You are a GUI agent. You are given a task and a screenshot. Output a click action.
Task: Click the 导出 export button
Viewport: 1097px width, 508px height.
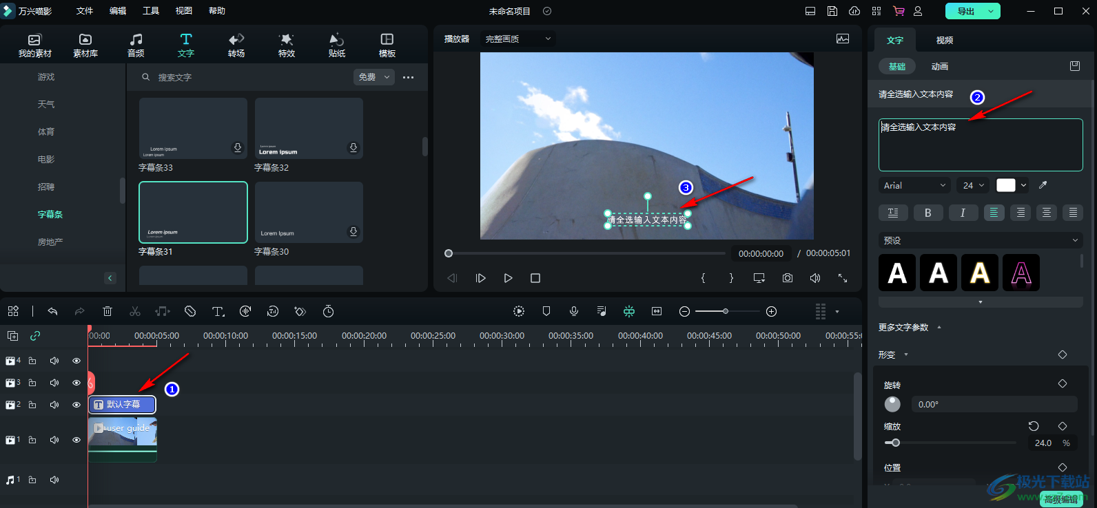coord(965,11)
